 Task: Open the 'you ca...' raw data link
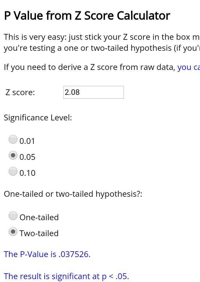(x=188, y=67)
